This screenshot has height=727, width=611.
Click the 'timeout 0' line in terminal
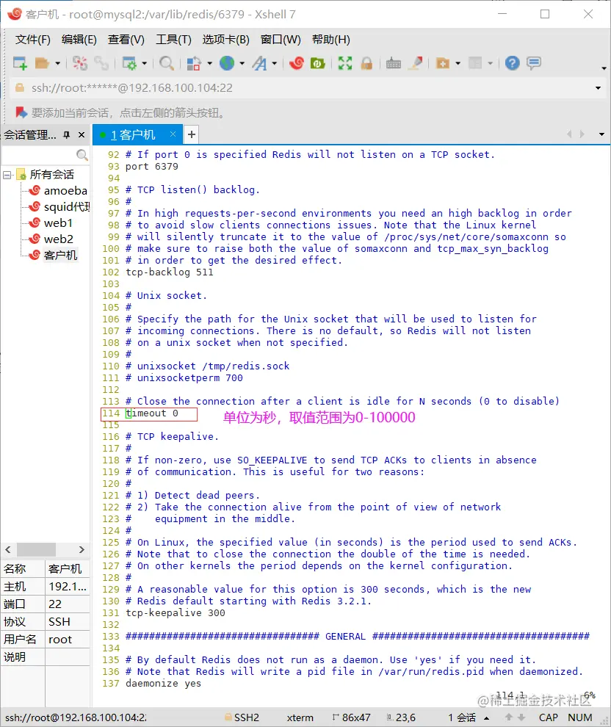point(152,413)
